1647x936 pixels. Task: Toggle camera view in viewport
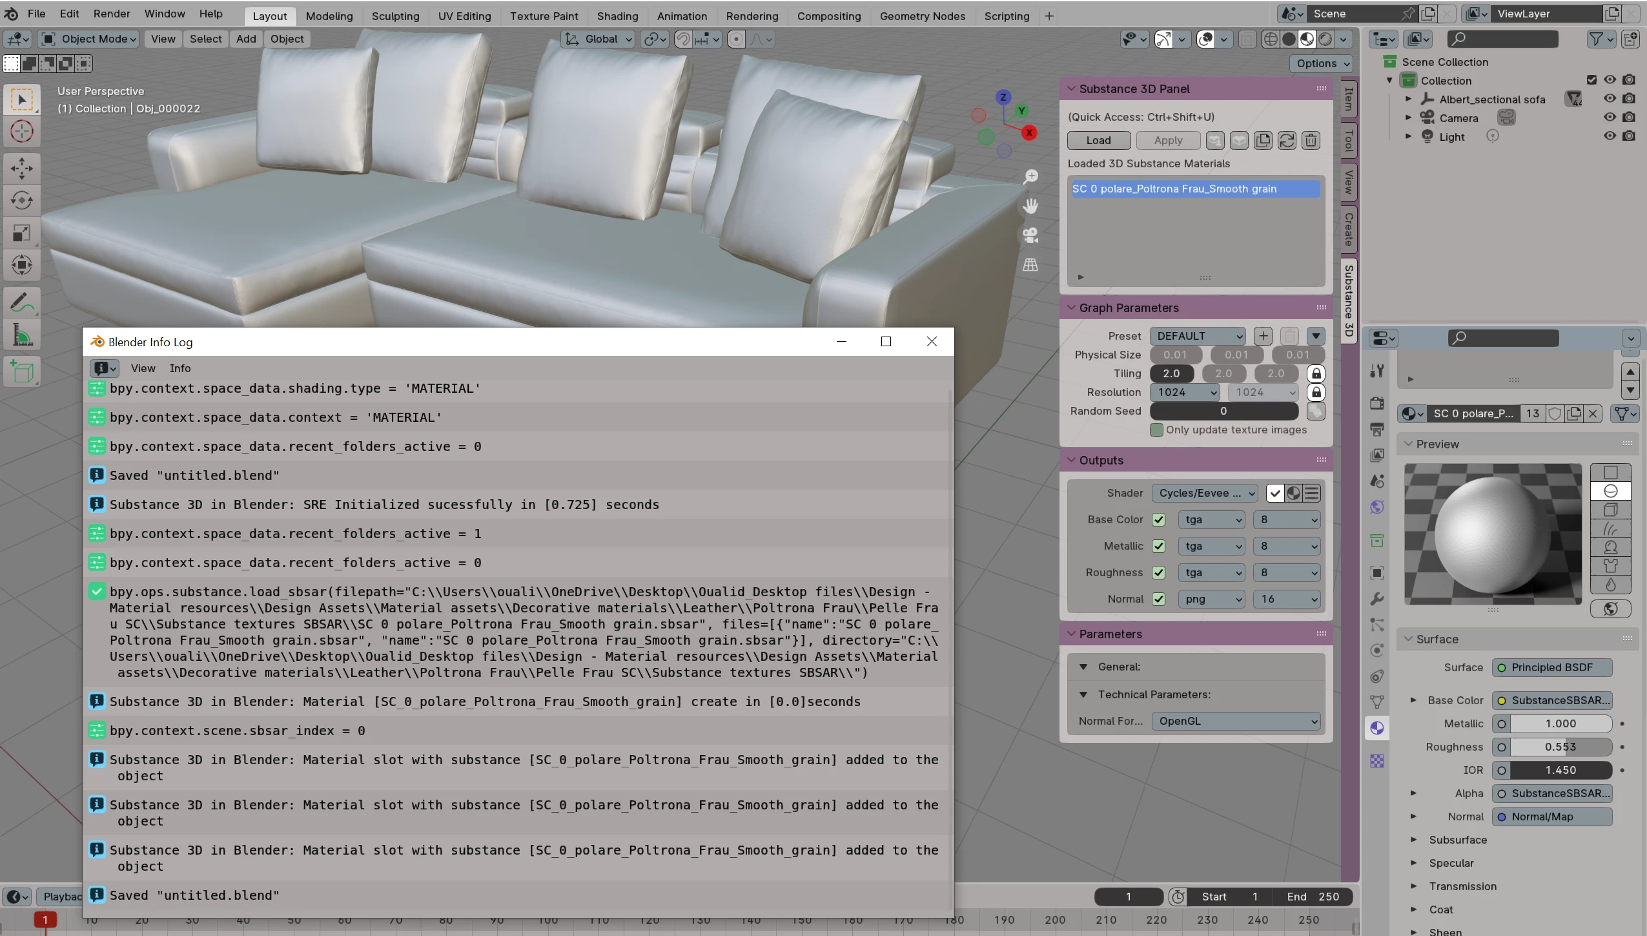[1030, 235]
